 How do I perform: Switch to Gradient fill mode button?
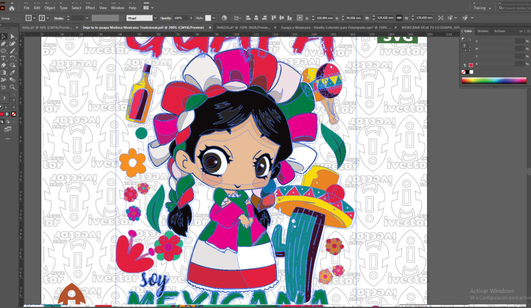coord(8,115)
